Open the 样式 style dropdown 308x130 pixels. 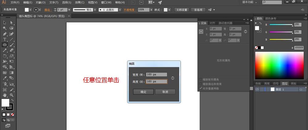[169, 10]
